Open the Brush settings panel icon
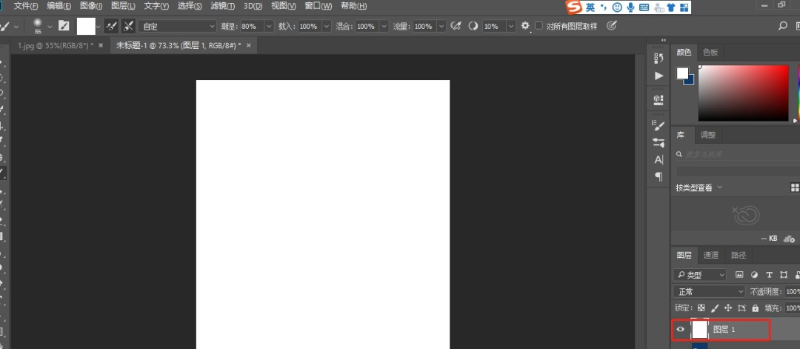 pos(659,126)
